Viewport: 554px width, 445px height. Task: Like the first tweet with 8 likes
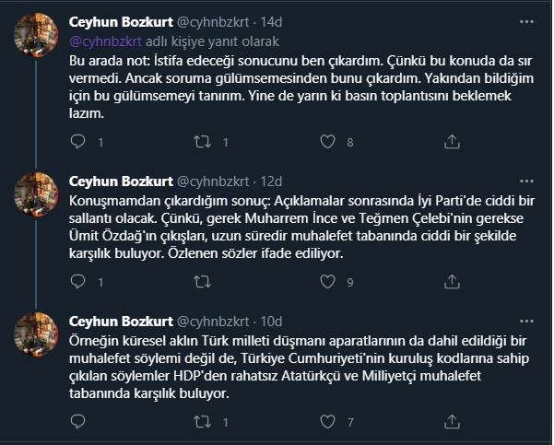tap(326, 142)
